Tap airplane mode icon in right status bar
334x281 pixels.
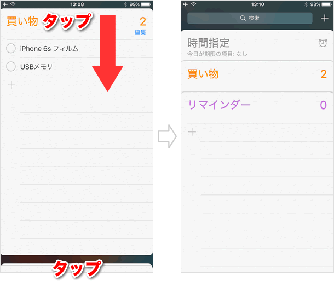pos(186,4)
